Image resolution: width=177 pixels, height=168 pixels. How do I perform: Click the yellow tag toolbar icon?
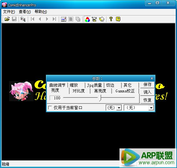tap(101, 19)
